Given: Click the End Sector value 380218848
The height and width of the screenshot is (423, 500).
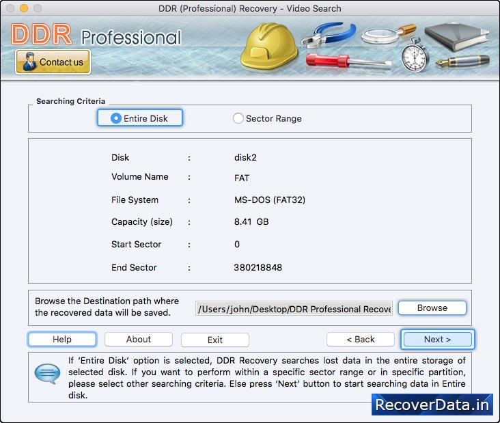Looking at the screenshot, I should [258, 267].
